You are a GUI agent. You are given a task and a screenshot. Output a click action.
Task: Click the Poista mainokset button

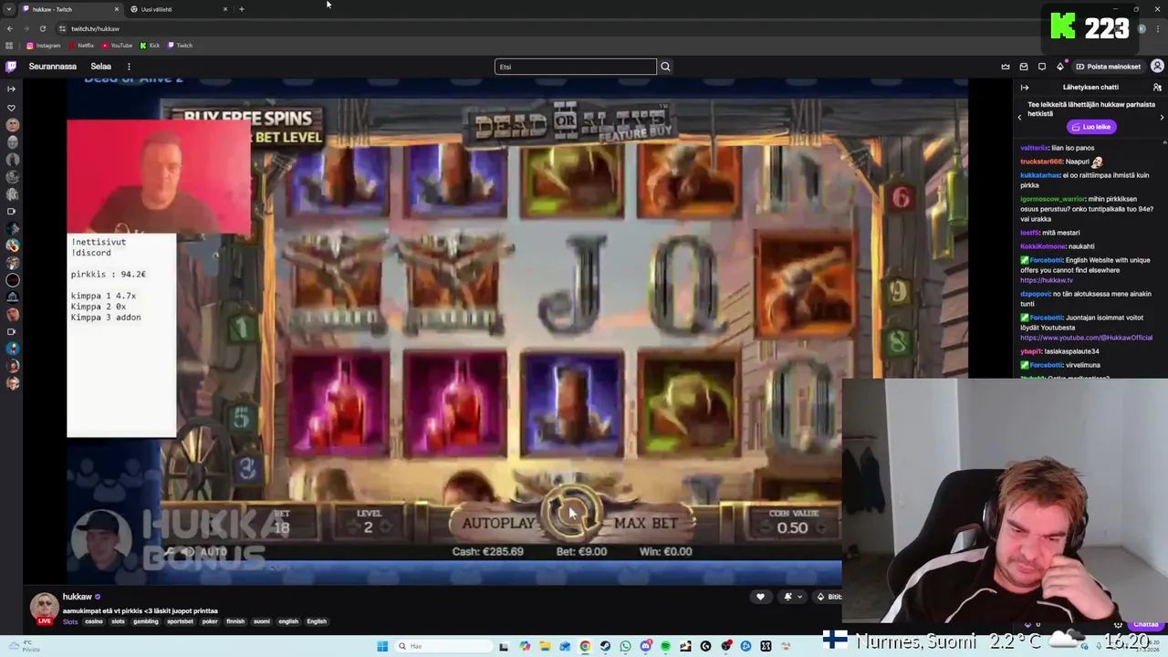(x=1109, y=67)
